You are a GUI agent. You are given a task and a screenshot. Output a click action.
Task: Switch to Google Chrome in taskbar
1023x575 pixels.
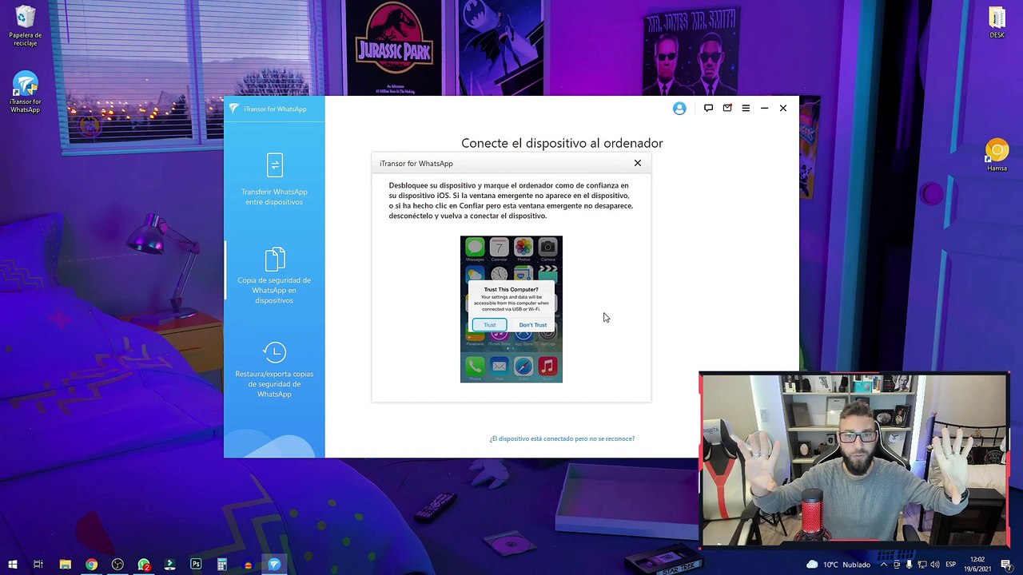(91, 565)
